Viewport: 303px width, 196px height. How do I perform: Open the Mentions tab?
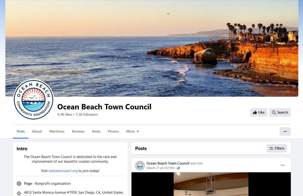click(57, 131)
